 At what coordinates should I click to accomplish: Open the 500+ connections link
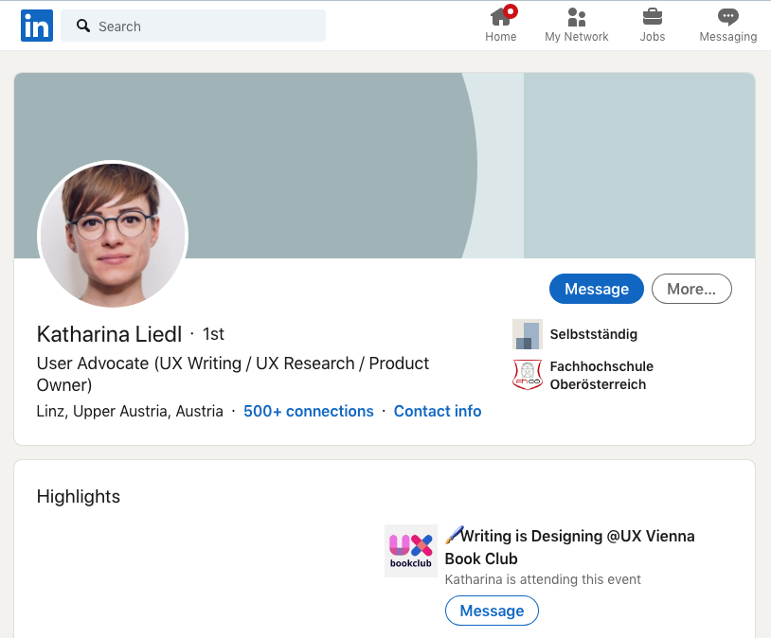[x=309, y=411]
